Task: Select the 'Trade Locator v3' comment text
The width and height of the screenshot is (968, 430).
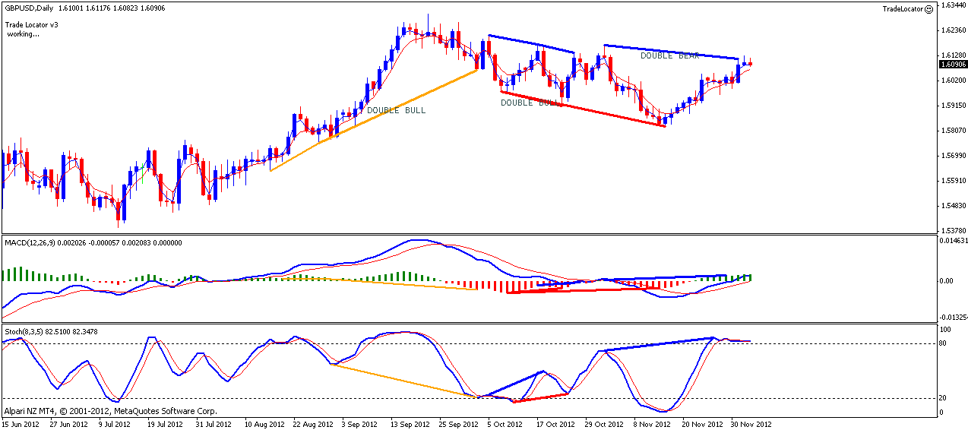Action: 32,25
